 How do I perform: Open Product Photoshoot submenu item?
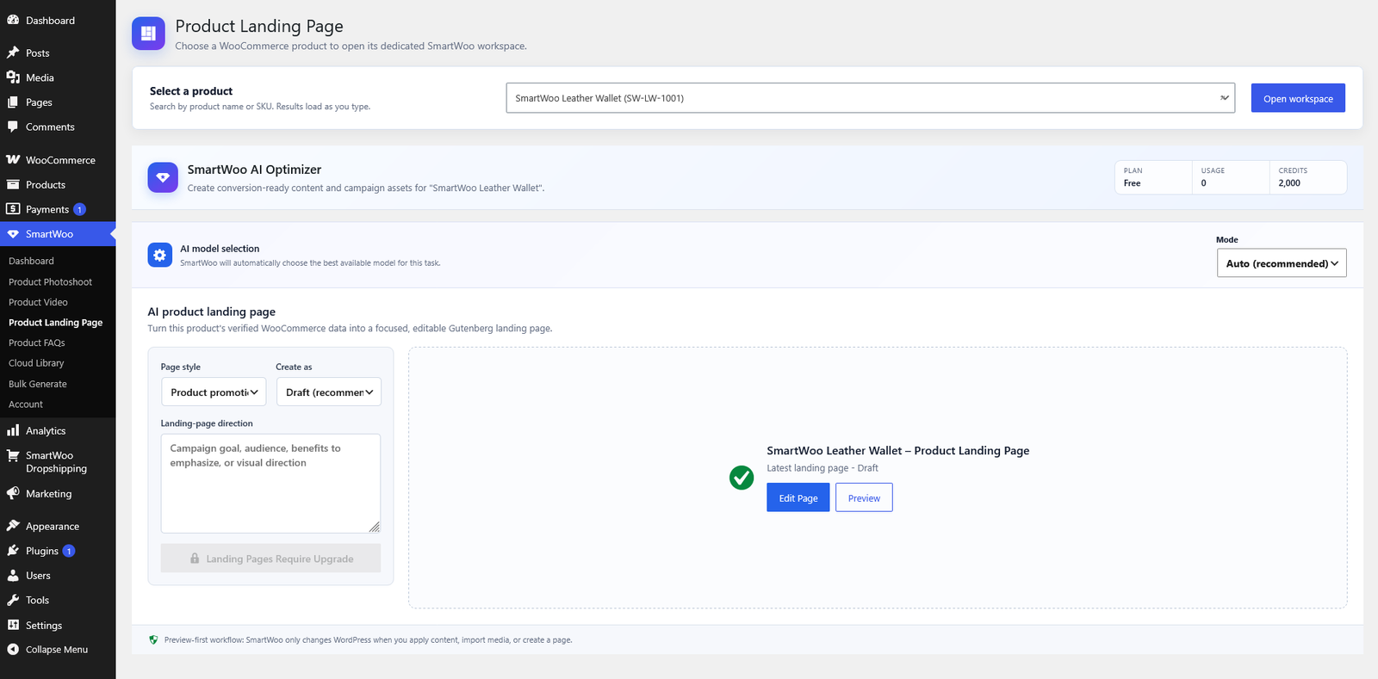coord(50,281)
